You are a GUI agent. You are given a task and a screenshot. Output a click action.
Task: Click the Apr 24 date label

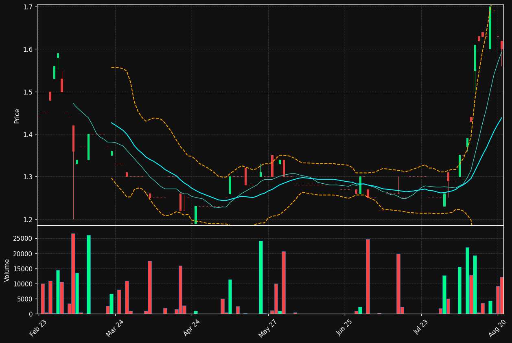(191, 328)
